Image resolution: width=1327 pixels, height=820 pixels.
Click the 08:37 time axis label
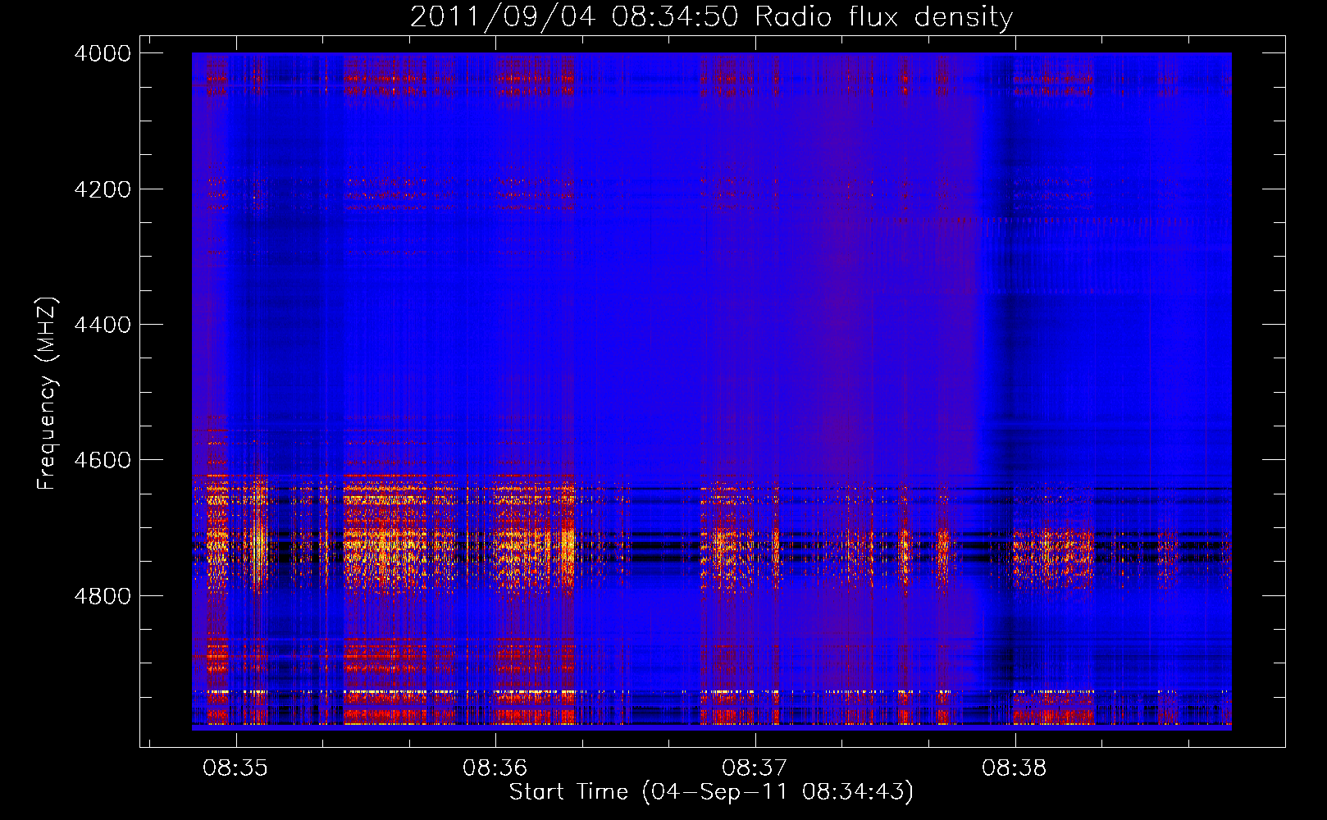pos(754,768)
